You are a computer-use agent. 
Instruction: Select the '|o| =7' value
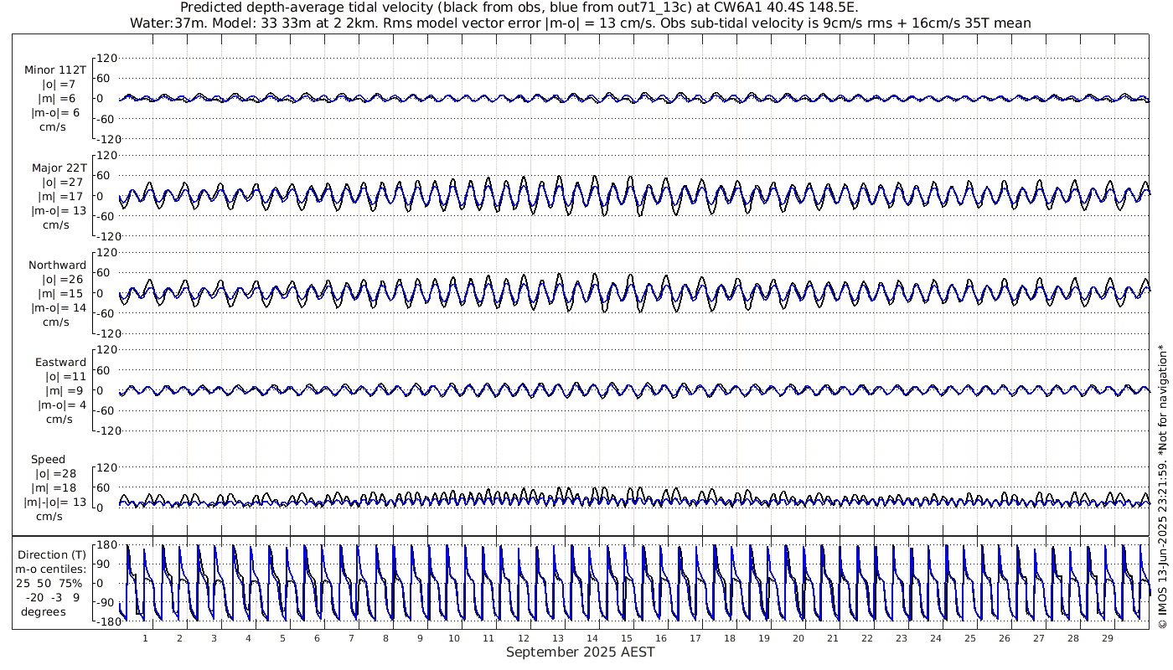pos(59,84)
